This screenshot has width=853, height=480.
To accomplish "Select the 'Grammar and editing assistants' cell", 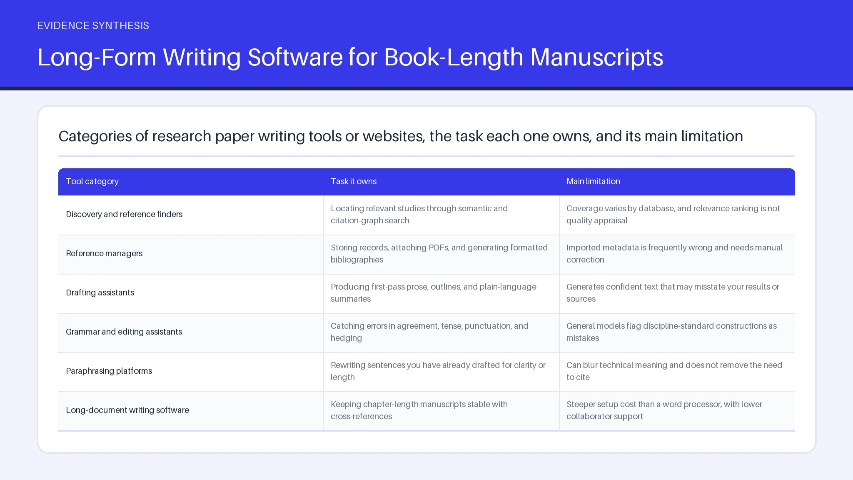I will 191,332.
